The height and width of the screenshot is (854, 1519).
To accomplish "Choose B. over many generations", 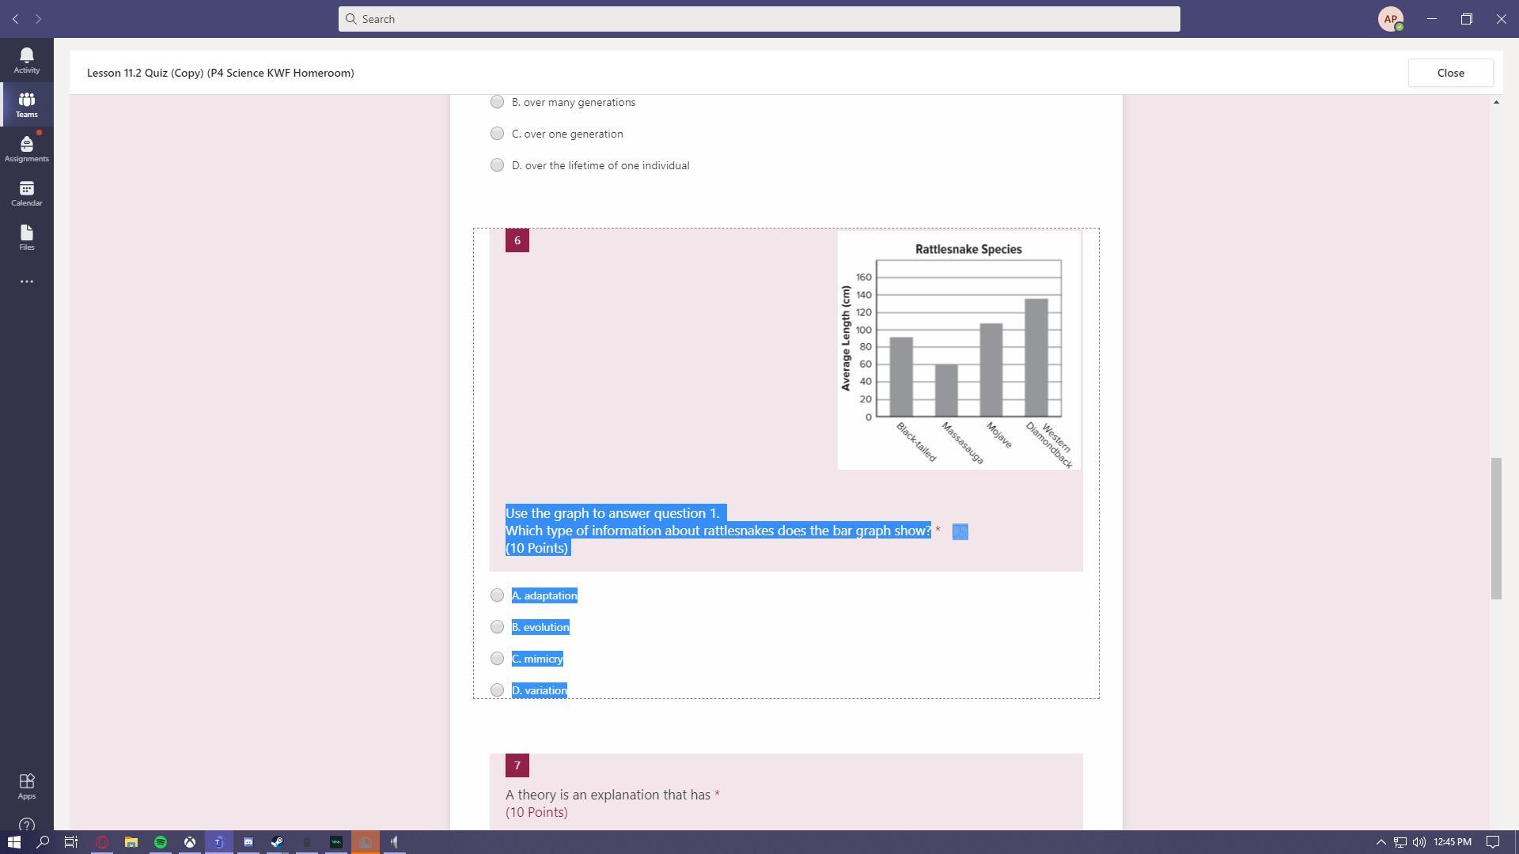I will click(497, 102).
